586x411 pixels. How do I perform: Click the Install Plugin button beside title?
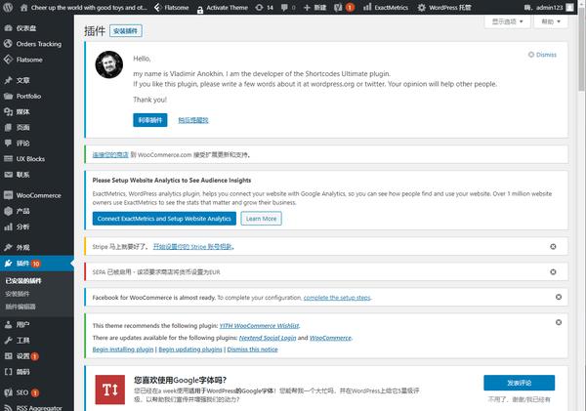pos(126,31)
